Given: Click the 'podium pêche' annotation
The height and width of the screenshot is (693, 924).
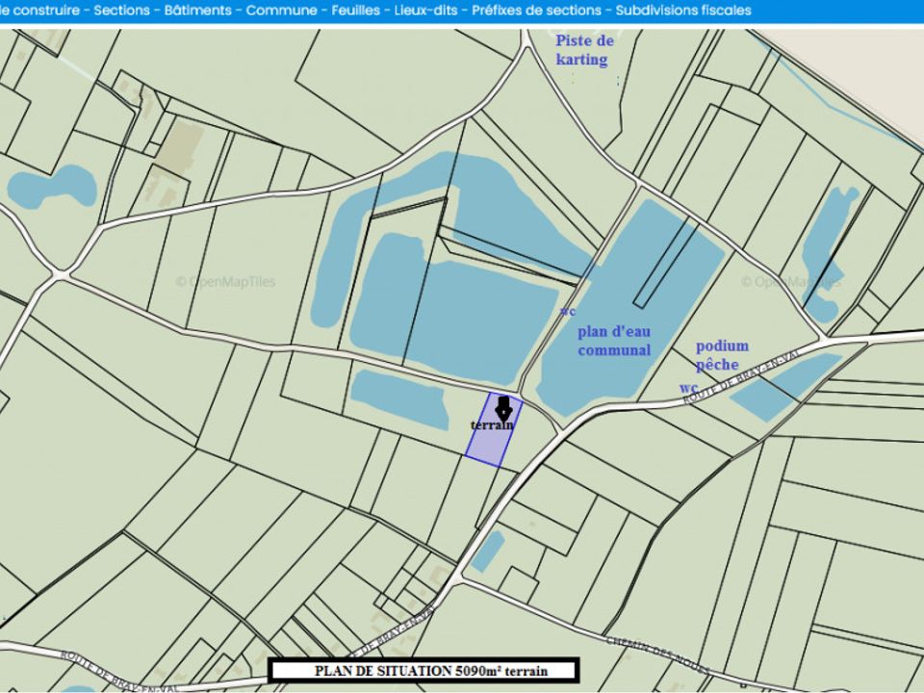Looking at the screenshot, I should click(722, 355).
